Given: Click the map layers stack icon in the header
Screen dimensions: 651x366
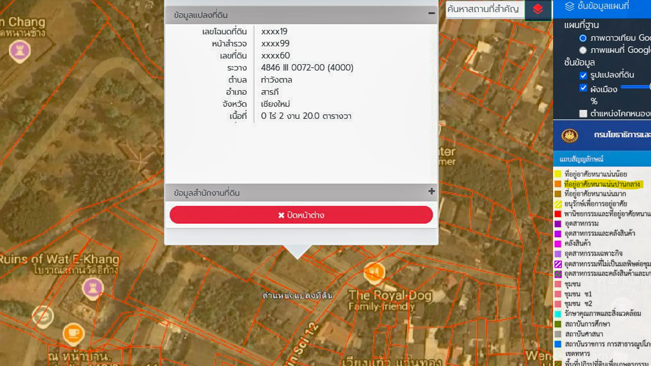Looking at the screenshot, I should [569, 6].
